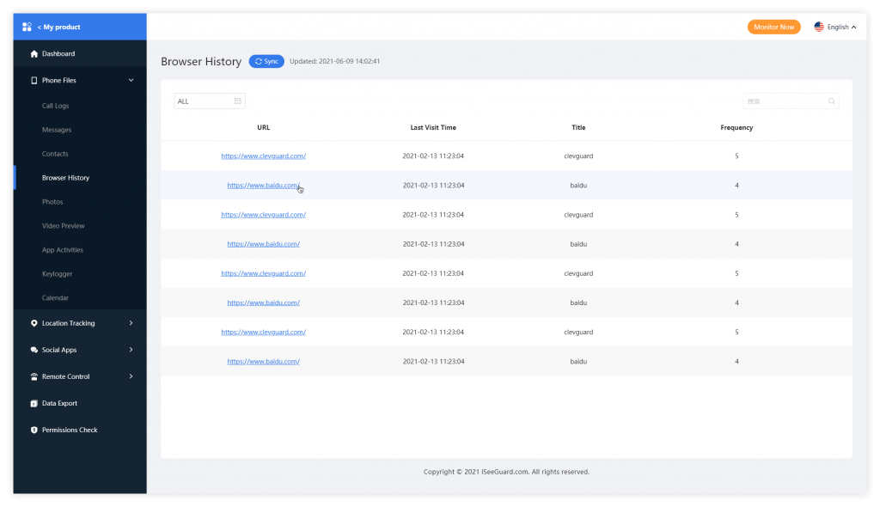Click the Title column header

(x=578, y=127)
